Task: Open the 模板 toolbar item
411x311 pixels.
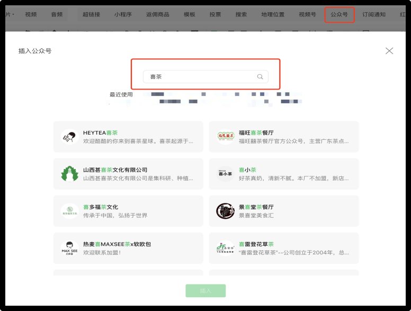Action: [189, 14]
